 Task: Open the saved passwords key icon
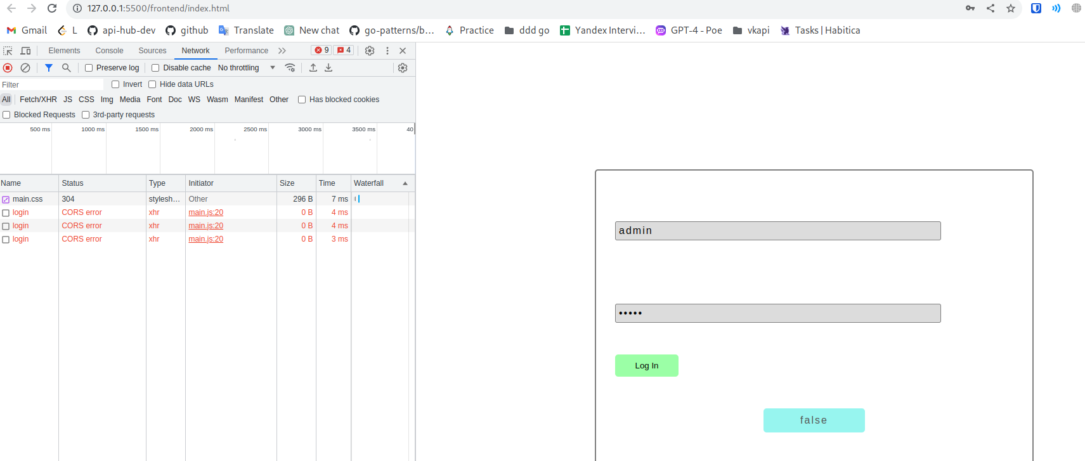[970, 8]
